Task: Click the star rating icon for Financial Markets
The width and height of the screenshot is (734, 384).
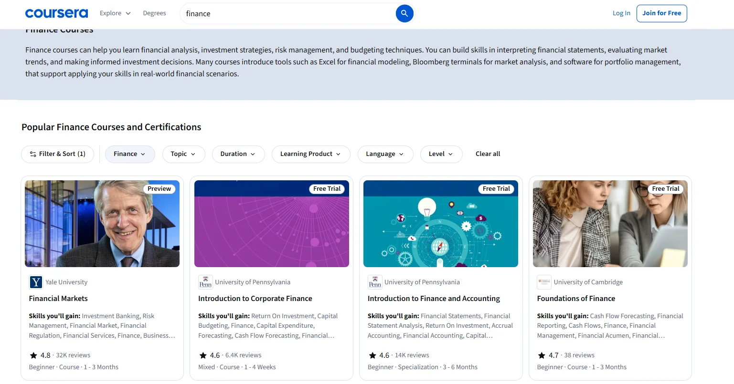Action: tap(33, 355)
